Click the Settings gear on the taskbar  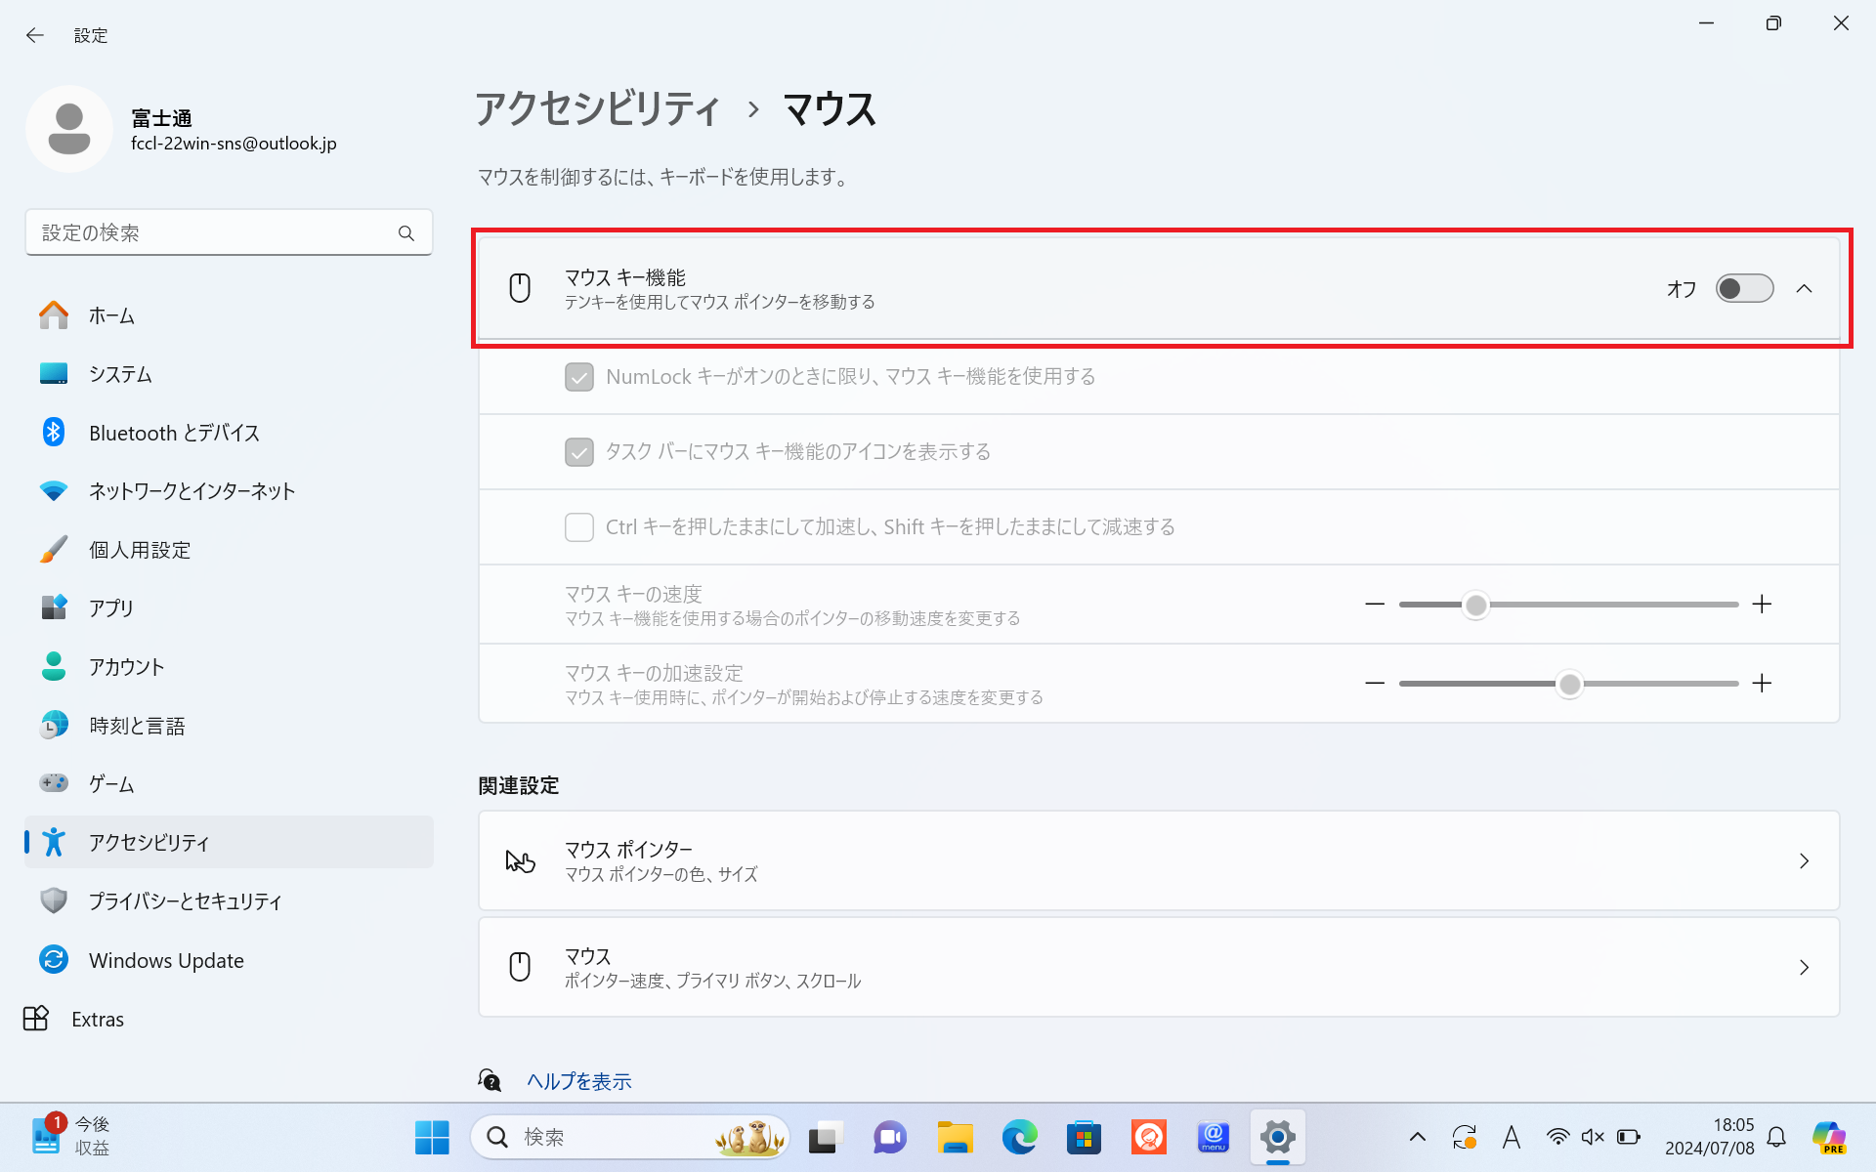pyautogui.click(x=1277, y=1137)
